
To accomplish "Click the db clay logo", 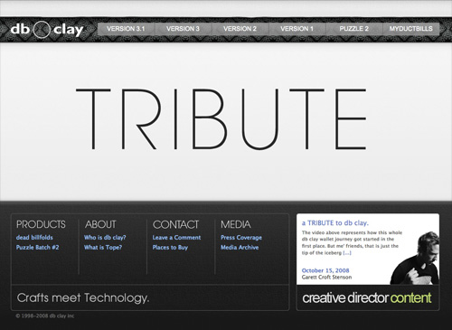I will pos(47,30).
